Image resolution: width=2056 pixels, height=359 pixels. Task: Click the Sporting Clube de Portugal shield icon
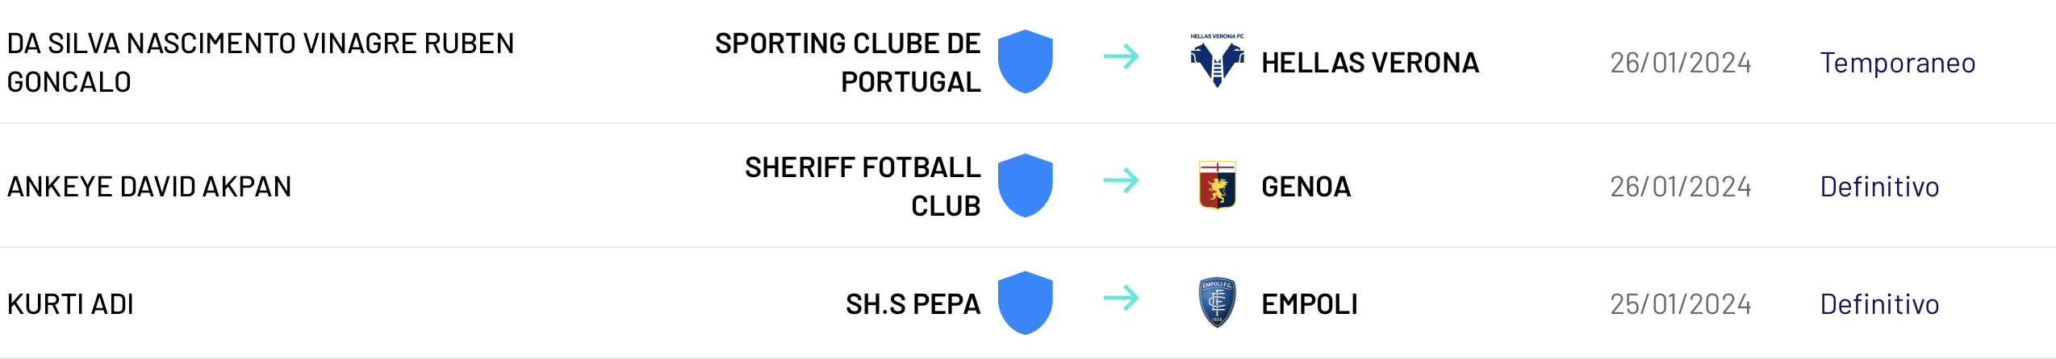point(1025,62)
